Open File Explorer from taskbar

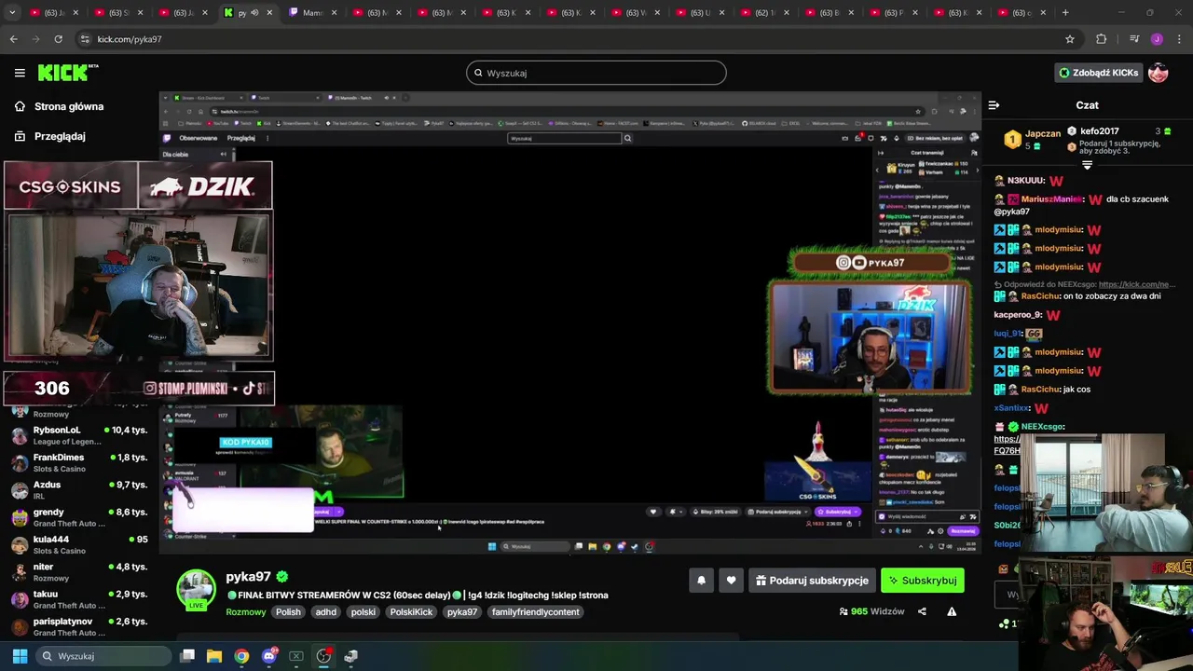tap(213, 656)
